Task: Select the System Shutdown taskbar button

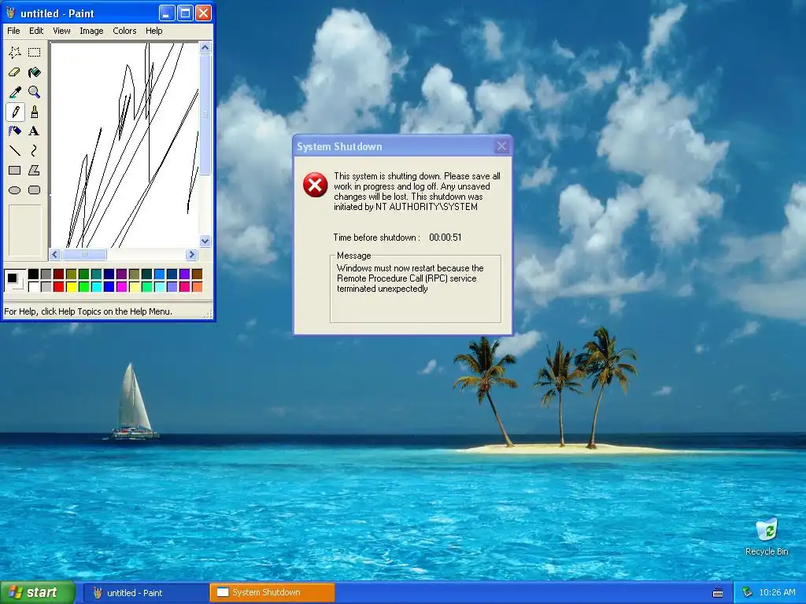Action: [x=272, y=593]
